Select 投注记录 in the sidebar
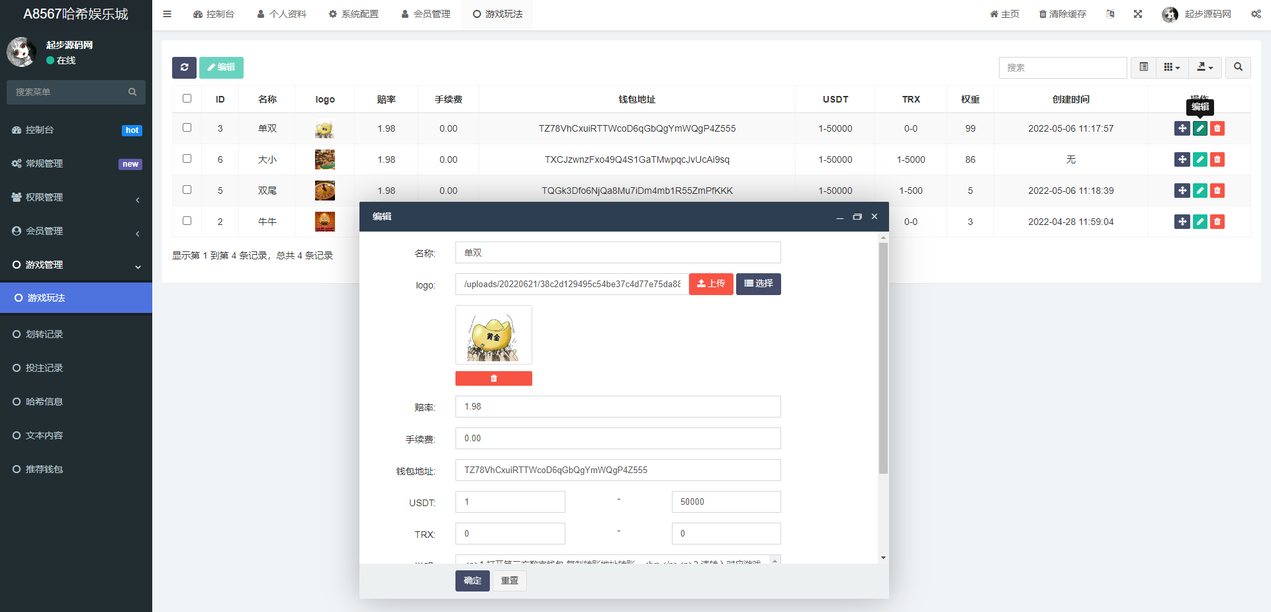 click(x=76, y=368)
